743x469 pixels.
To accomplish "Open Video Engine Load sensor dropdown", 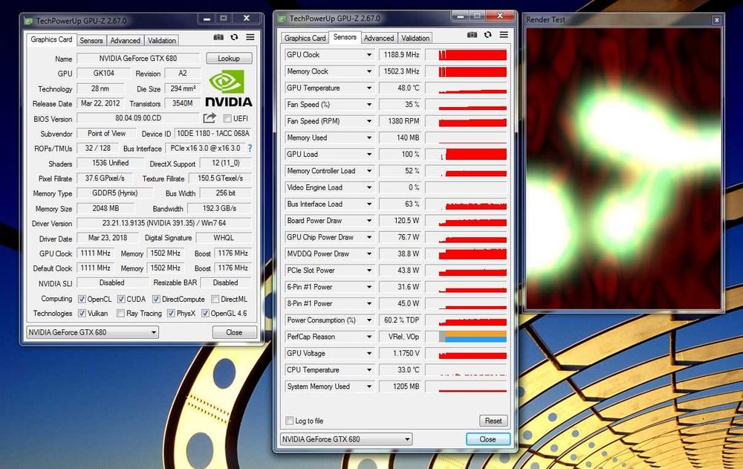I will click(x=369, y=188).
